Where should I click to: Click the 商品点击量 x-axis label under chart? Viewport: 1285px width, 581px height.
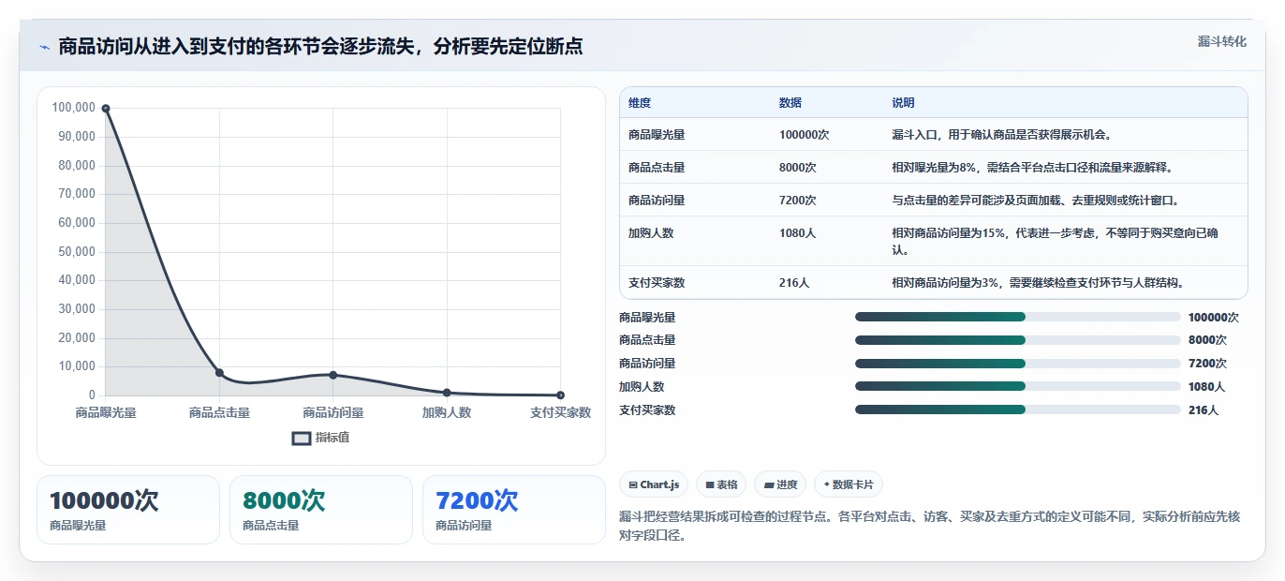click(x=219, y=412)
